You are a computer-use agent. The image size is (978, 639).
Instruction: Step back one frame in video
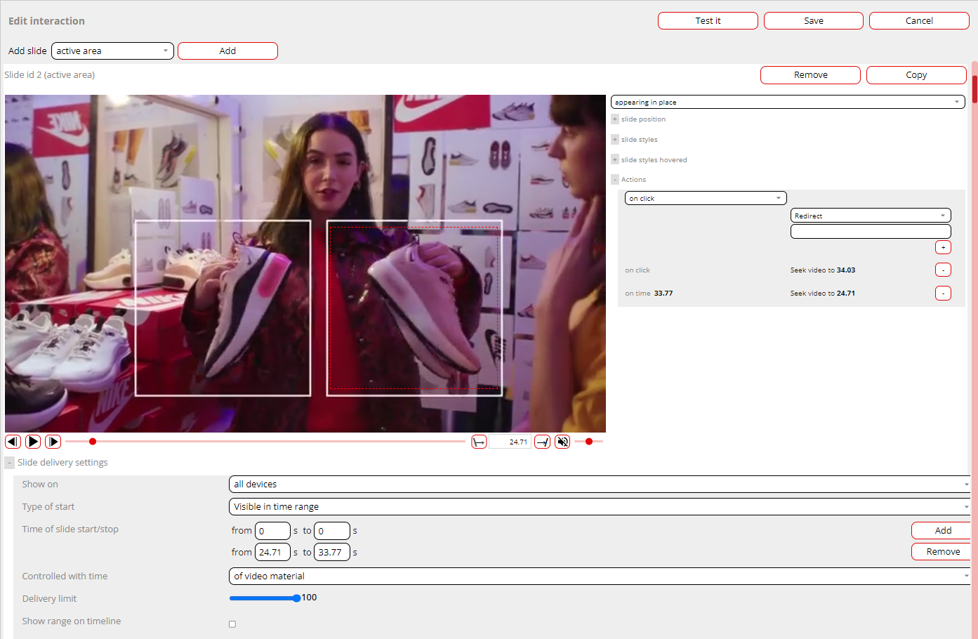click(13, 442)
